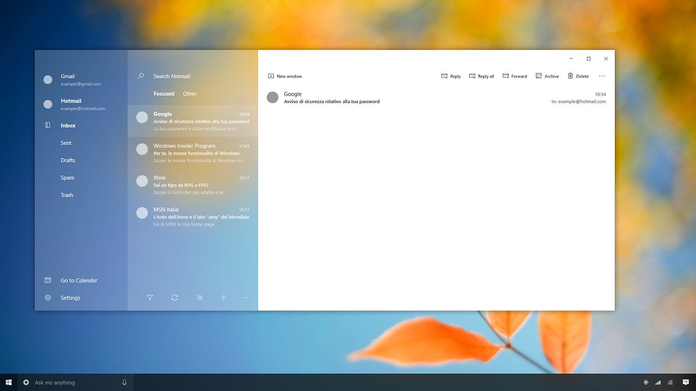Open Go to Calendar
Image resolution: width=696 pixels, height=391 pixels.
click(78, 280)
